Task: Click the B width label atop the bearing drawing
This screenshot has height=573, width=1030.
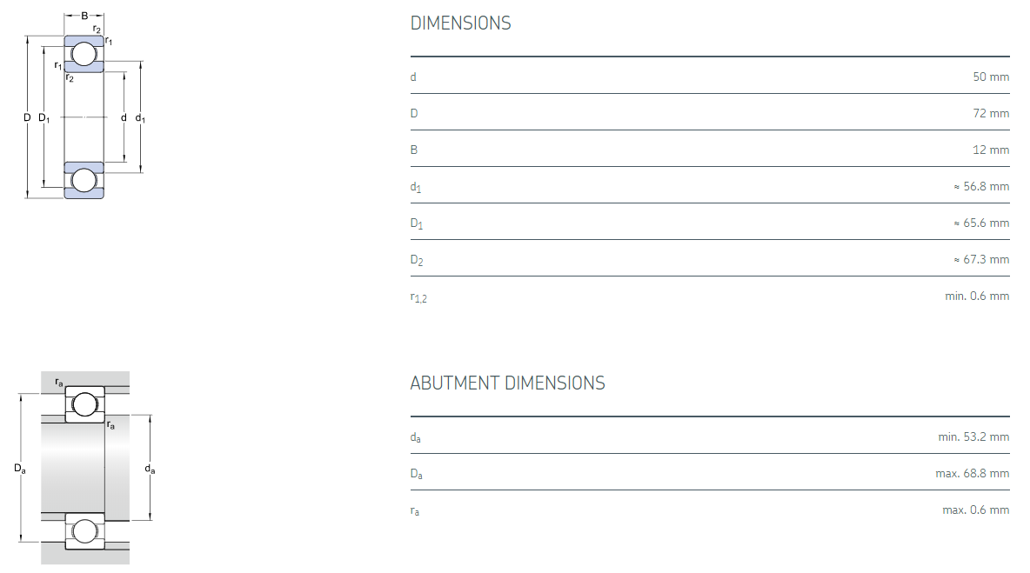Action: tap(84, 16)
